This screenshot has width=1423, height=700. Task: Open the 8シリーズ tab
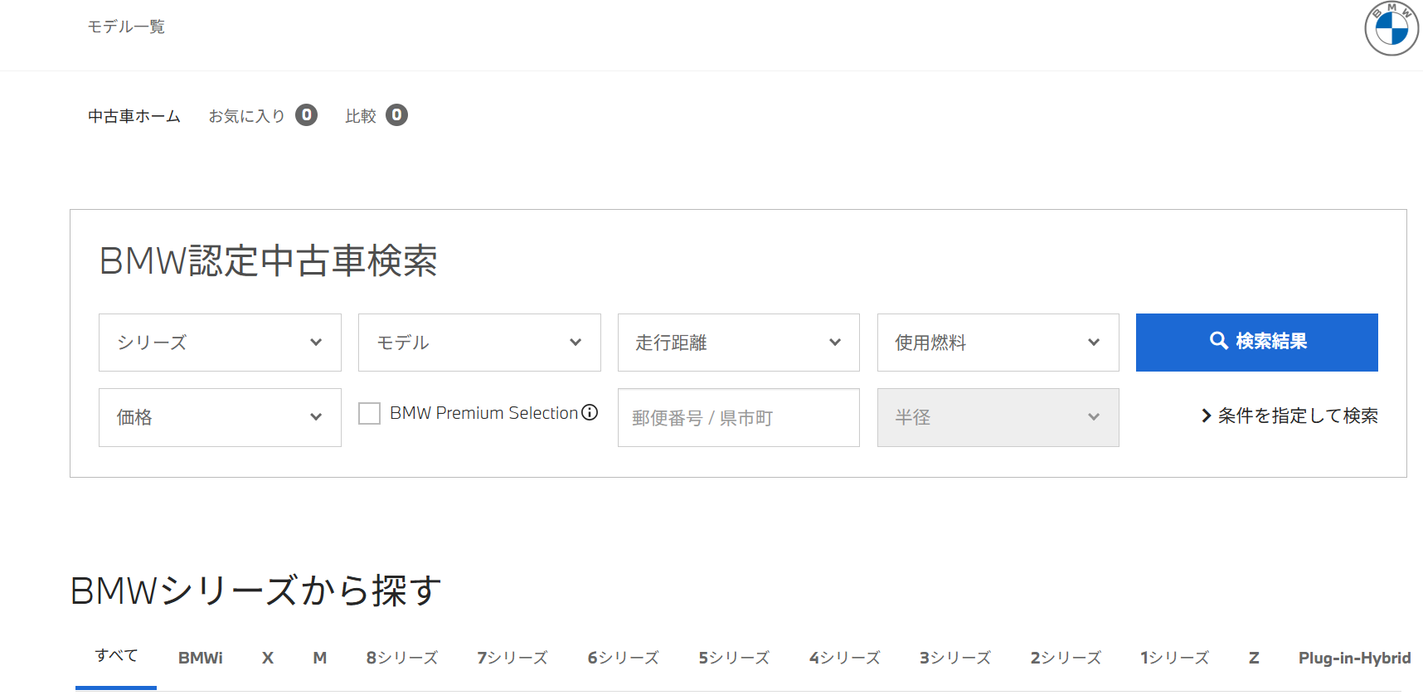click(402, 658)
